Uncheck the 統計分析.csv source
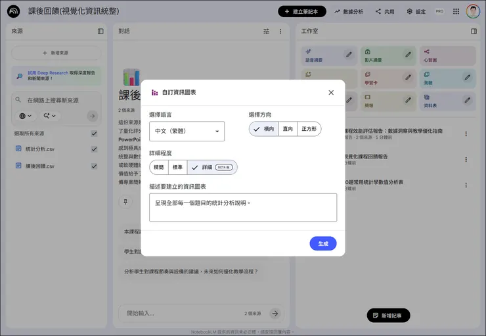Screen dimensions: 486x336 click(94, 149)
